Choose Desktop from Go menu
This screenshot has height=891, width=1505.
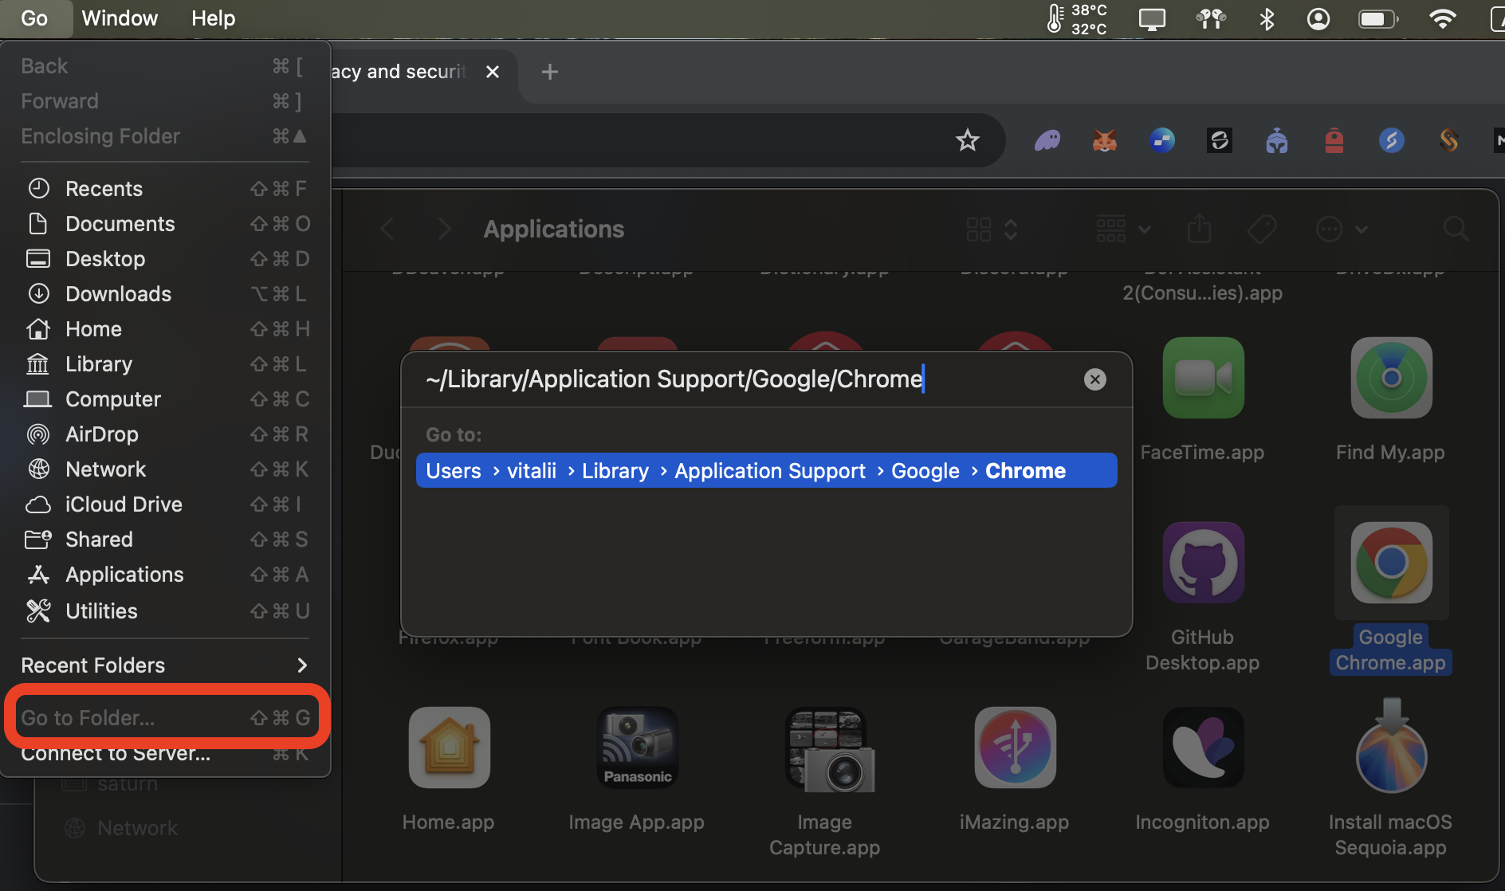coord(165,259)
